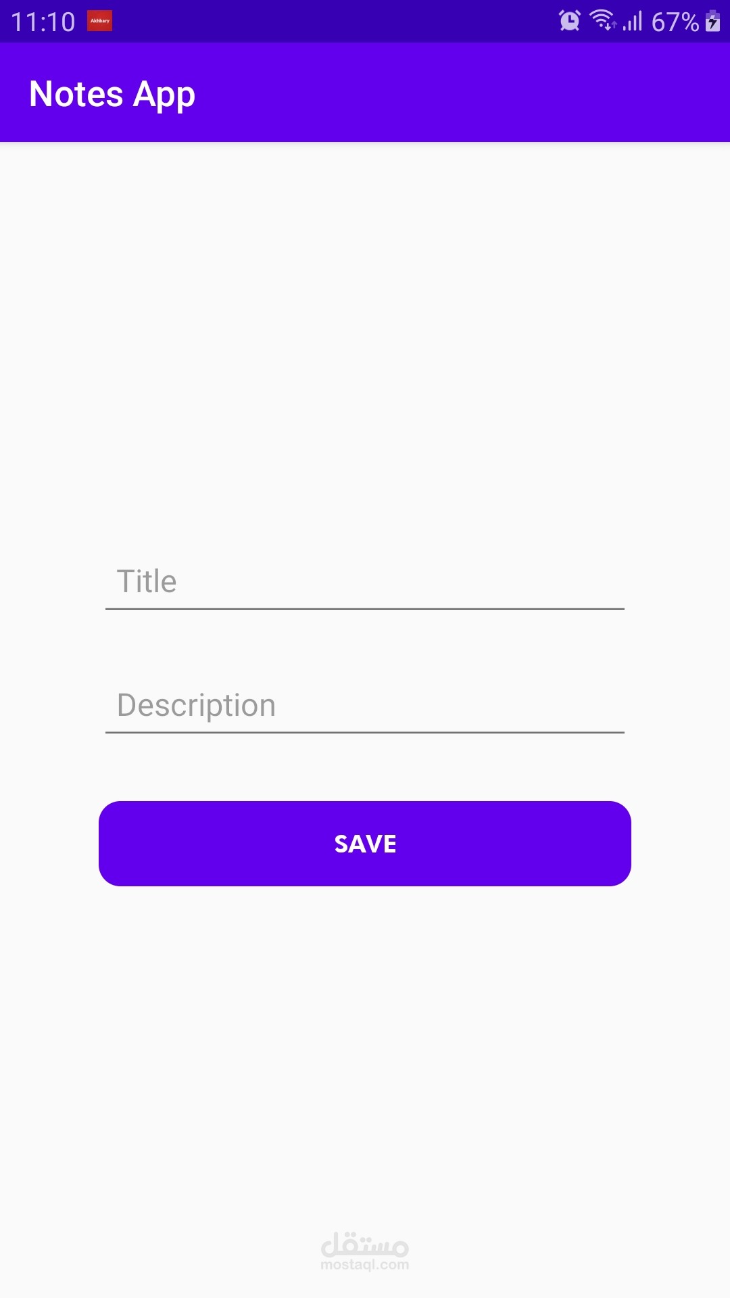Tap the charging battery icon
The width and height of the screenshot is (730, 1298).
712,21
